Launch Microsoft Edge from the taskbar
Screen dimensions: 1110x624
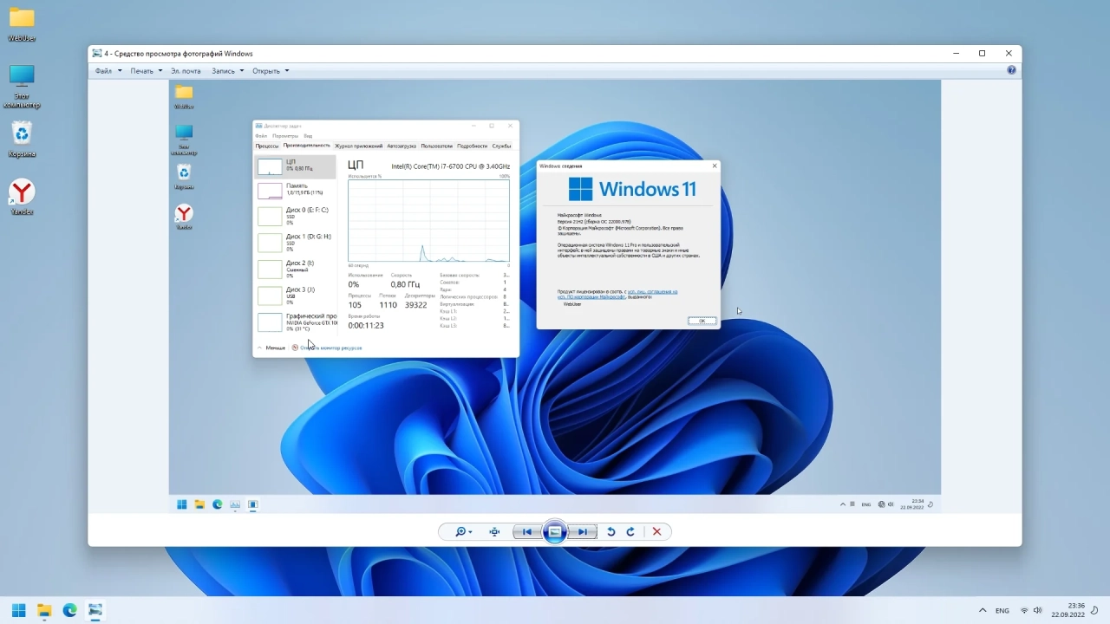(69, 610)
